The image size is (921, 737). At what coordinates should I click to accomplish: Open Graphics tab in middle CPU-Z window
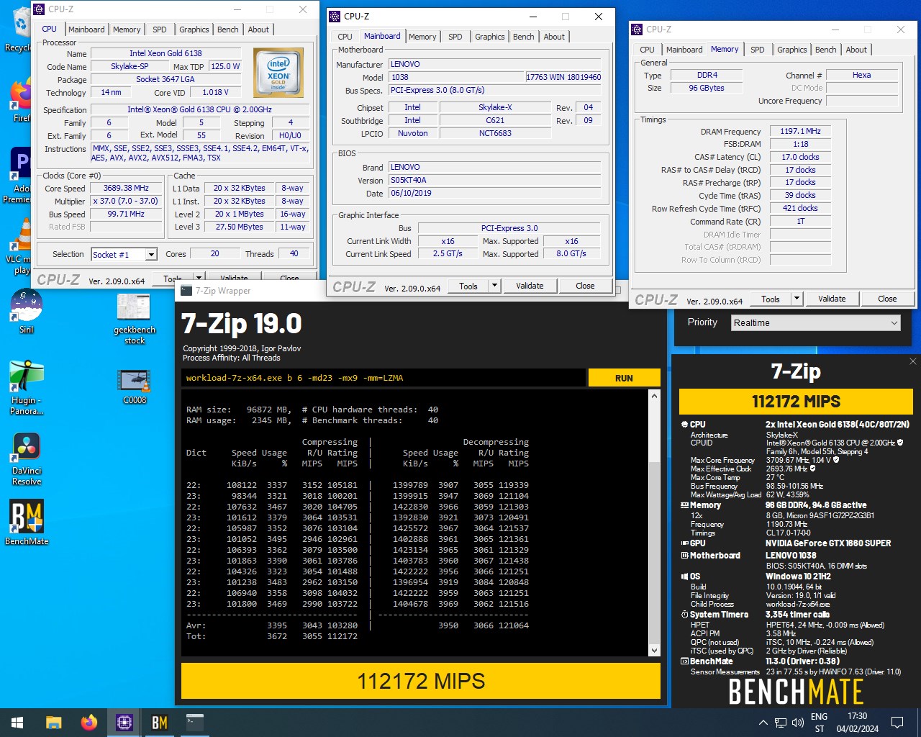click(x=490, y=37)
